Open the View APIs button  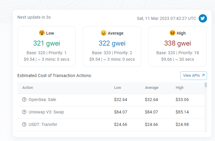tap(194, 76)
